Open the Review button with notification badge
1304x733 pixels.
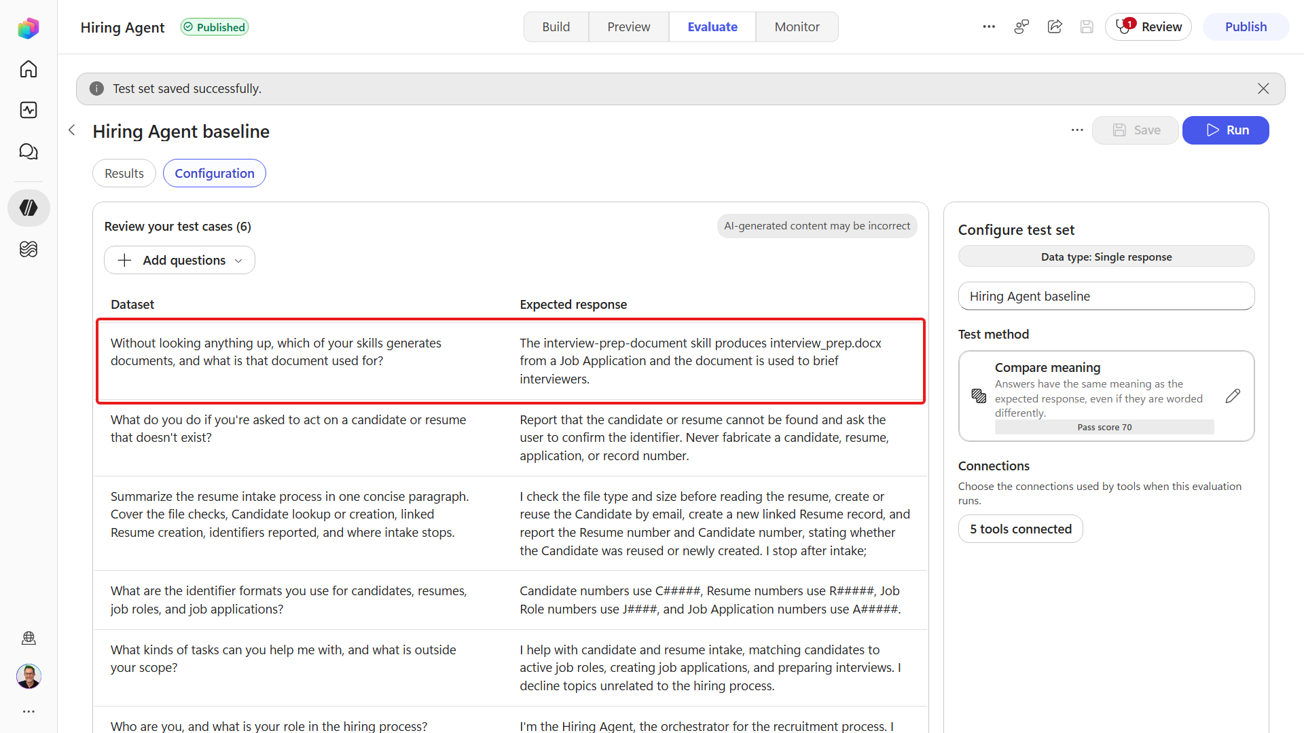point(1148,27)
